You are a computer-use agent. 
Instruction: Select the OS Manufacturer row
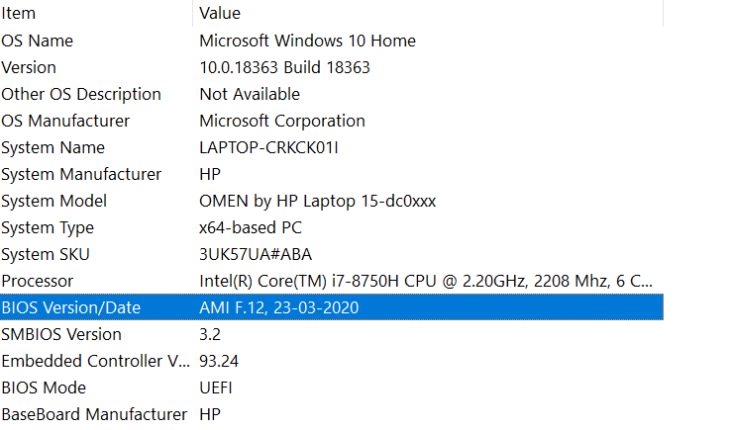tap(332, 121)
